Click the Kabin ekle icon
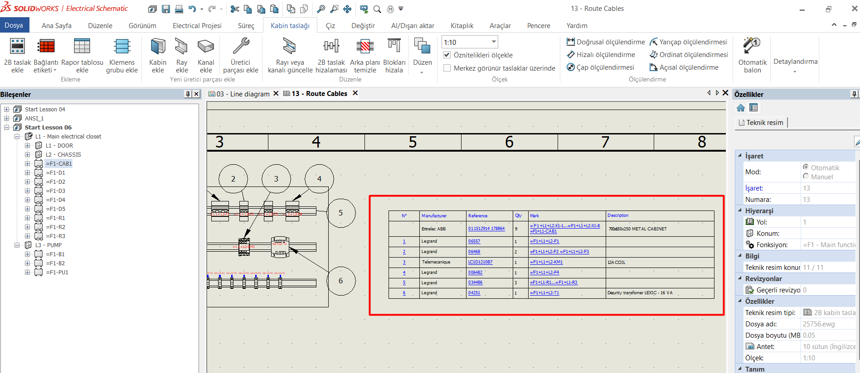This screenshot has height=373, width=860. pos(158,46)
